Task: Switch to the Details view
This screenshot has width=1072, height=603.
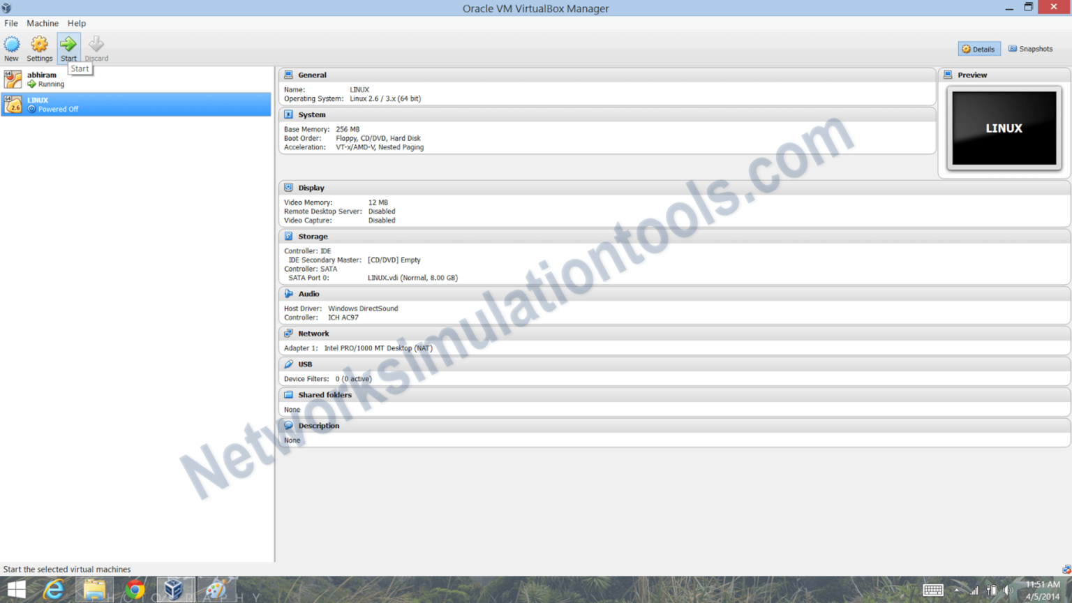Action: pos(979,48)
